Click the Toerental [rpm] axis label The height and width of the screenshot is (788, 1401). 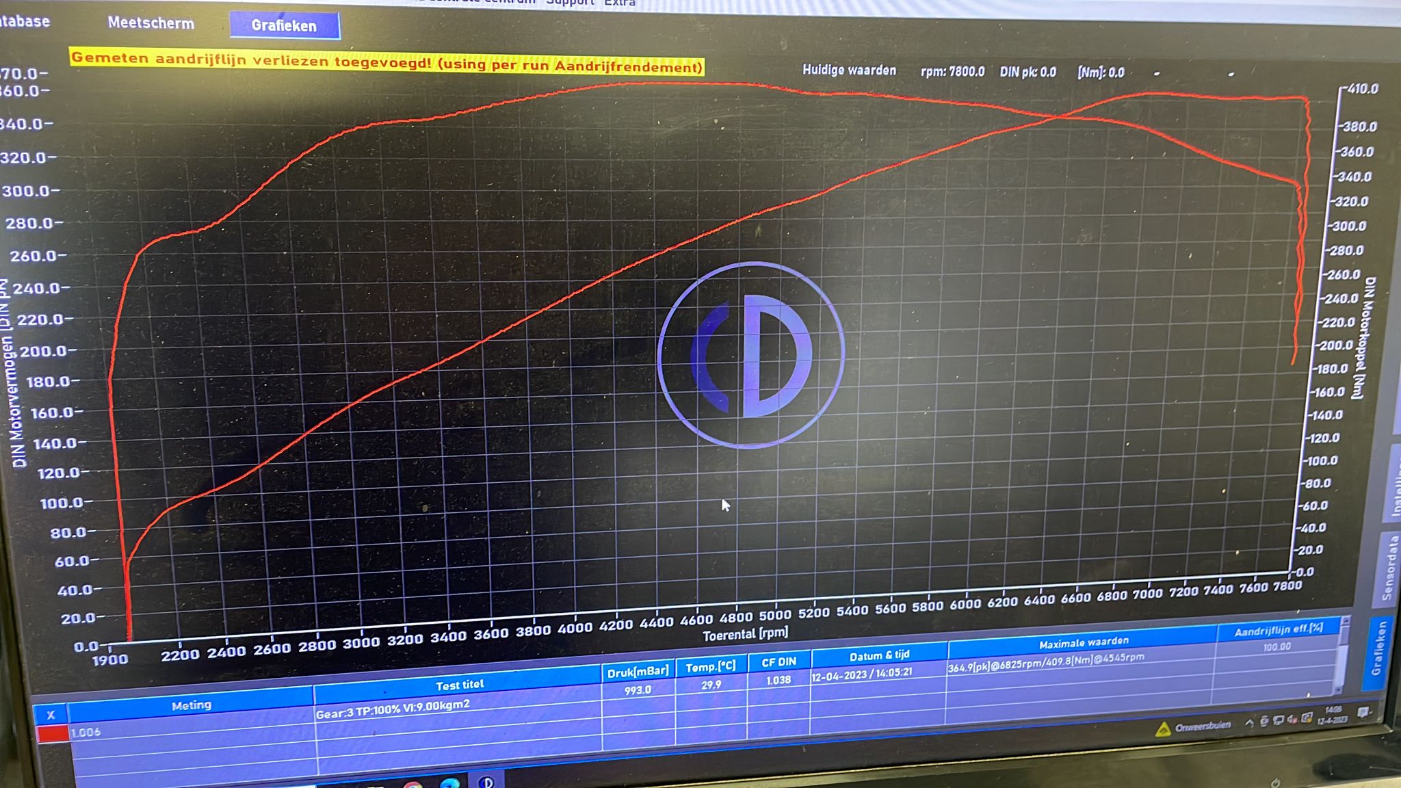(745, 634)
